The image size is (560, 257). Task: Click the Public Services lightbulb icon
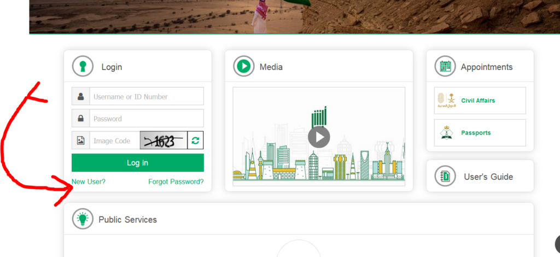[x=83, y=219]
